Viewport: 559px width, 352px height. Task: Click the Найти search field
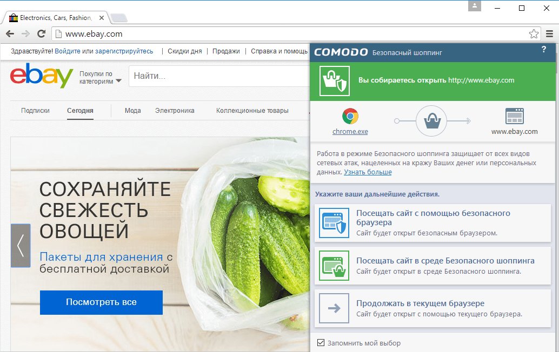(x=219, y=76)
